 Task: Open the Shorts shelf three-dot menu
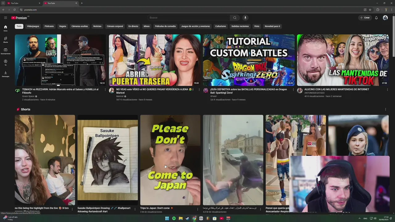[385, 109]
